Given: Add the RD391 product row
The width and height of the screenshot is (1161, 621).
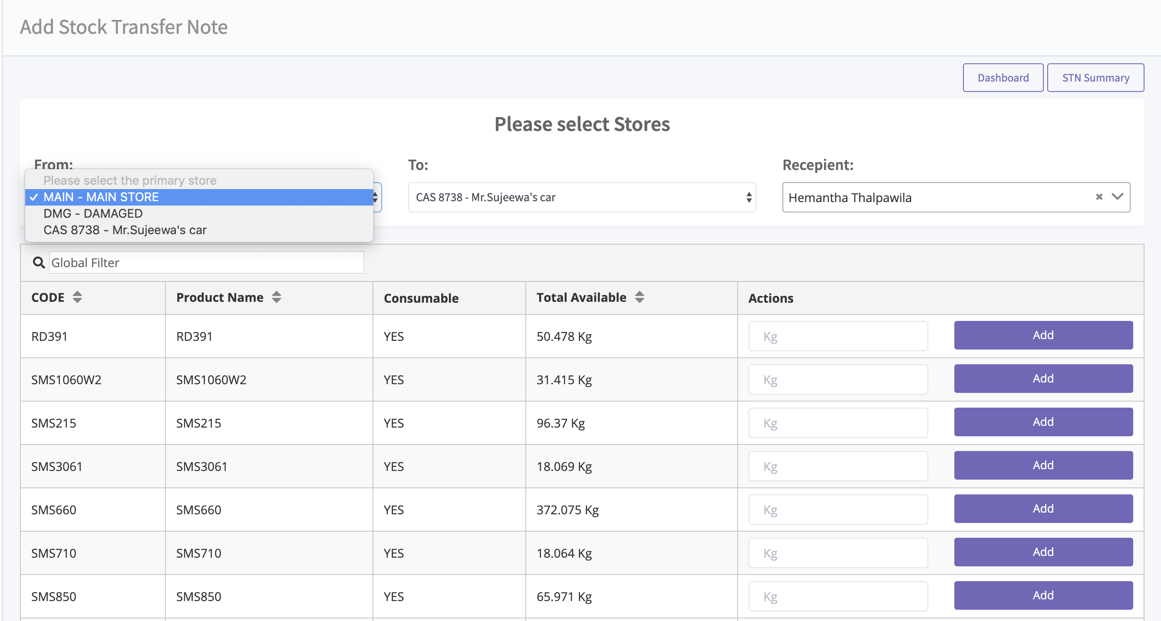Looking at the screenshot, I should point(1043,335).
